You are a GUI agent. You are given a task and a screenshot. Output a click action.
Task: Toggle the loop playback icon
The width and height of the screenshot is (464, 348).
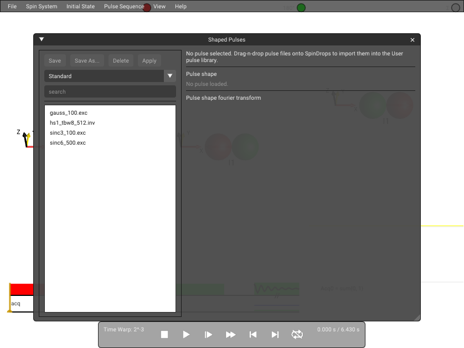coord(297,334)
